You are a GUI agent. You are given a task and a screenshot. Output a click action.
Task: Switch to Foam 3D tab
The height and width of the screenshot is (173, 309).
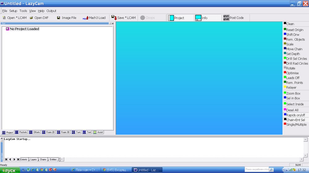pos(63,132)
